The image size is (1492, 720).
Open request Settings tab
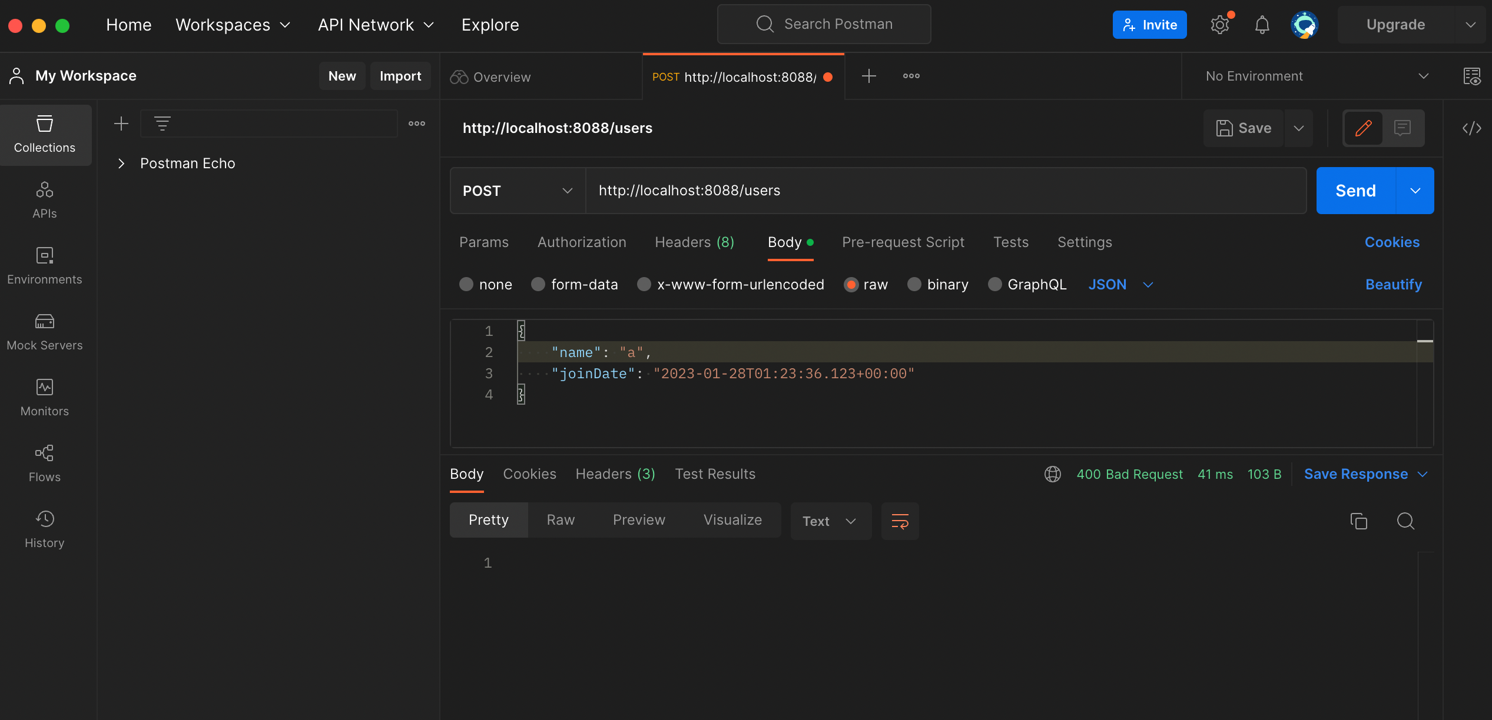[x=1085, y=242]
